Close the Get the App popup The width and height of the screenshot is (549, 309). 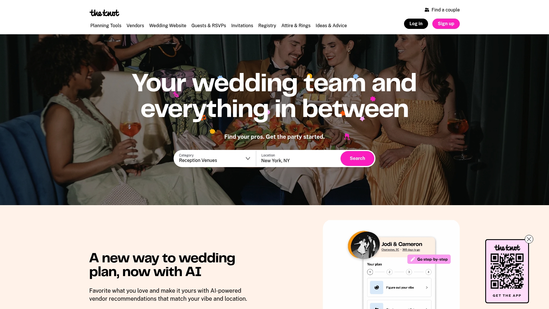(529, 239)
